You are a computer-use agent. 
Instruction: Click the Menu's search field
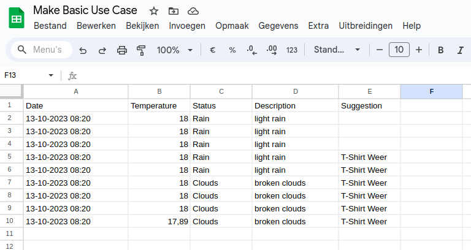[42, 50]
